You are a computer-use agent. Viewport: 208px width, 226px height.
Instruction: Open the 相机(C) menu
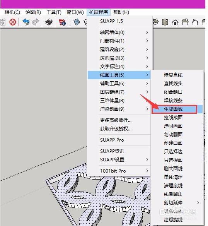[12, 12]
